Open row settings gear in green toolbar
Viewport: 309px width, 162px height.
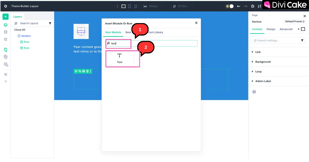(x=76, y=71)
